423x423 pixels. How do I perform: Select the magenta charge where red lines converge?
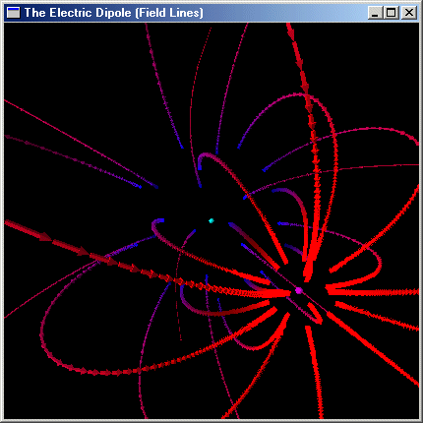coord(298,290)
